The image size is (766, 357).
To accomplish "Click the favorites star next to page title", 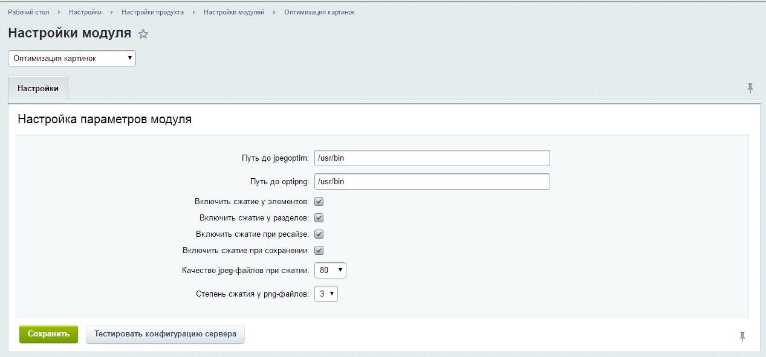I will point(143,34).
